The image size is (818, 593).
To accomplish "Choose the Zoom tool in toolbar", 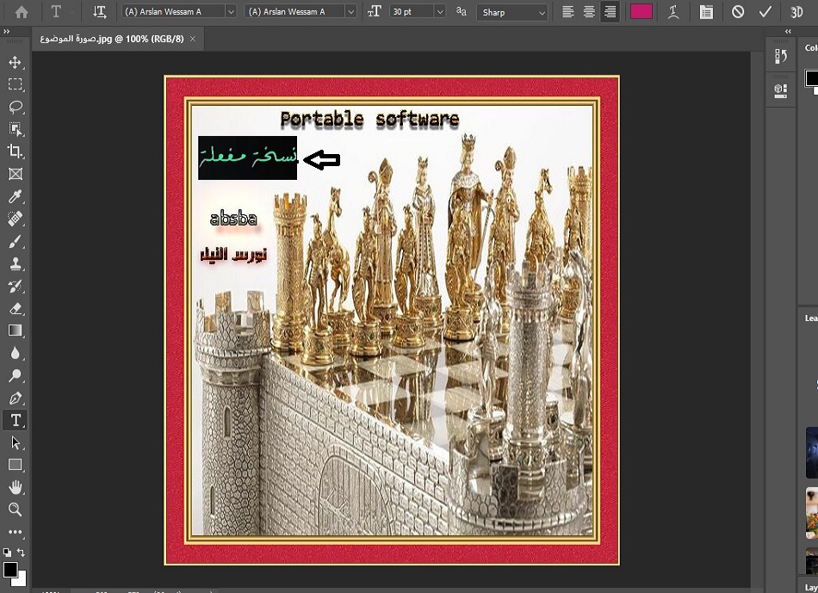I will (x=15, y=510).
